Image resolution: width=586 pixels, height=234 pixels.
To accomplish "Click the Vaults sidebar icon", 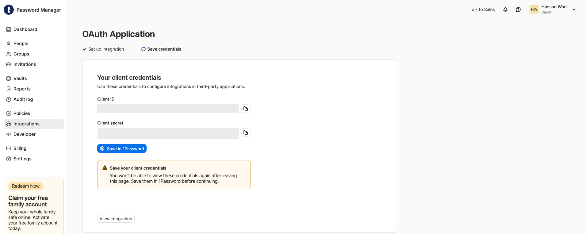I will (x=9, y=79).
